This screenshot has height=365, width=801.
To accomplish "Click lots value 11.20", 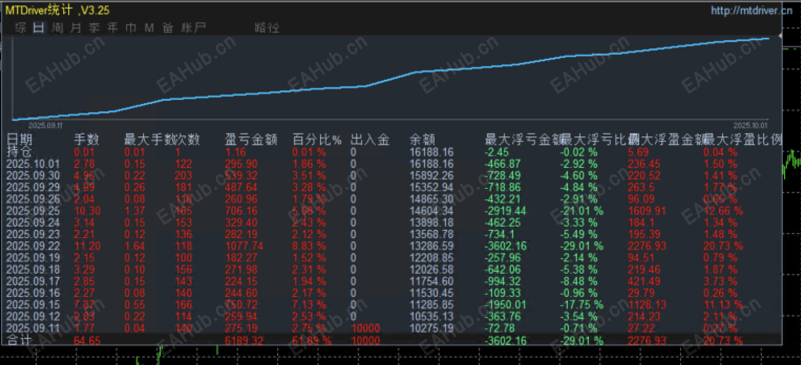I will point(87,246).
